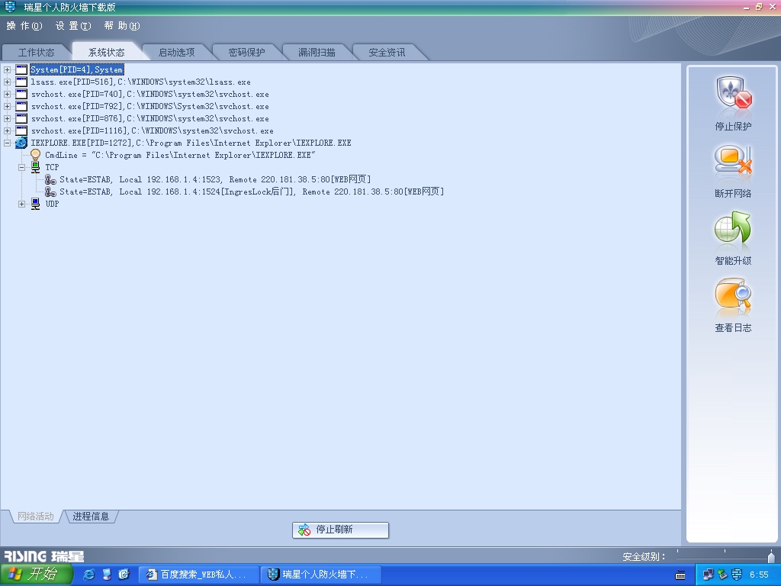Click the 停止刷新 button

[340, 530]
